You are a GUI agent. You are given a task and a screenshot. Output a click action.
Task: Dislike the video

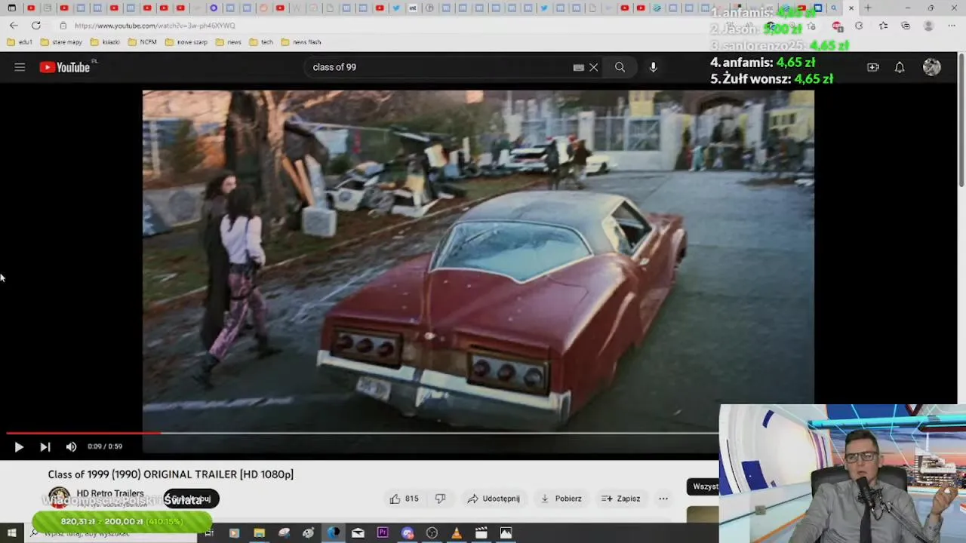coord(440,499)
